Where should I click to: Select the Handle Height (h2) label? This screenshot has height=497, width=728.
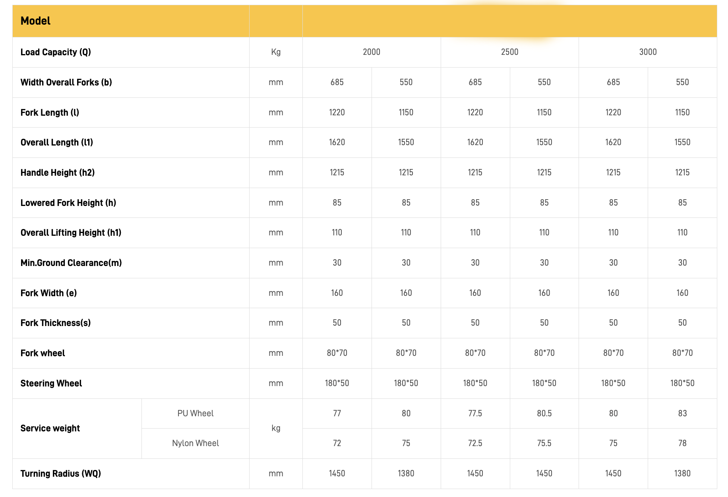(x=57, y=173)
